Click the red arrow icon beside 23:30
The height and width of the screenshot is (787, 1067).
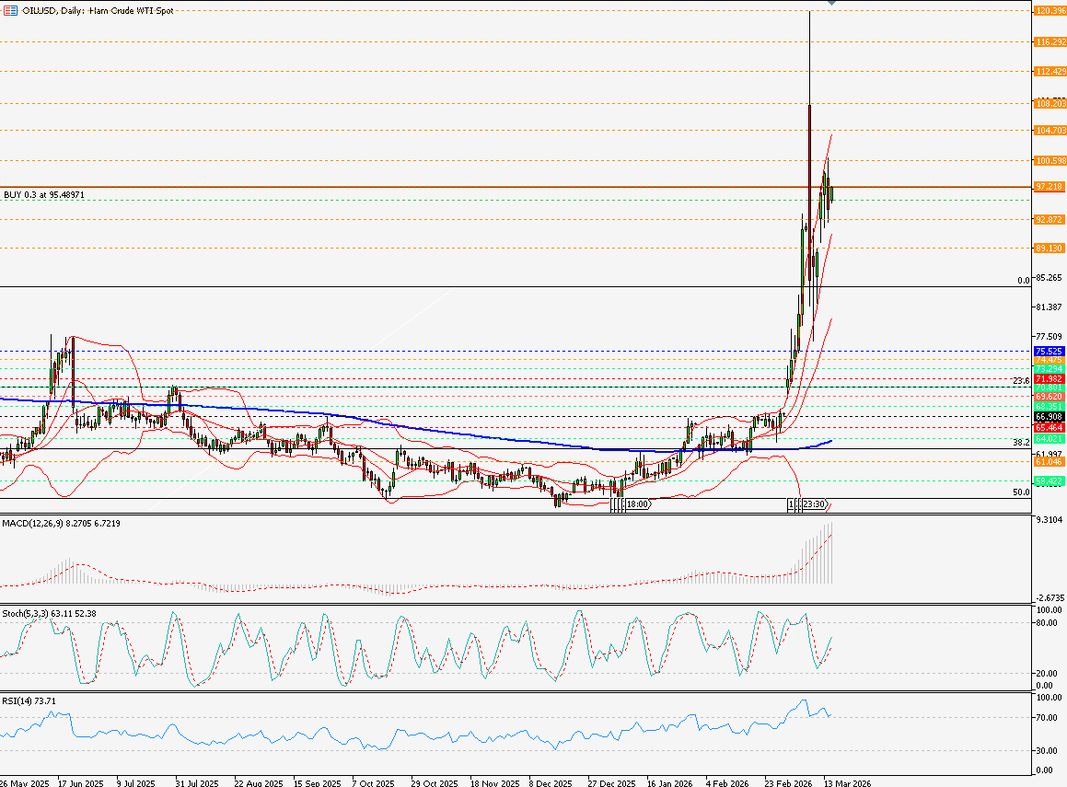[829, 504]
